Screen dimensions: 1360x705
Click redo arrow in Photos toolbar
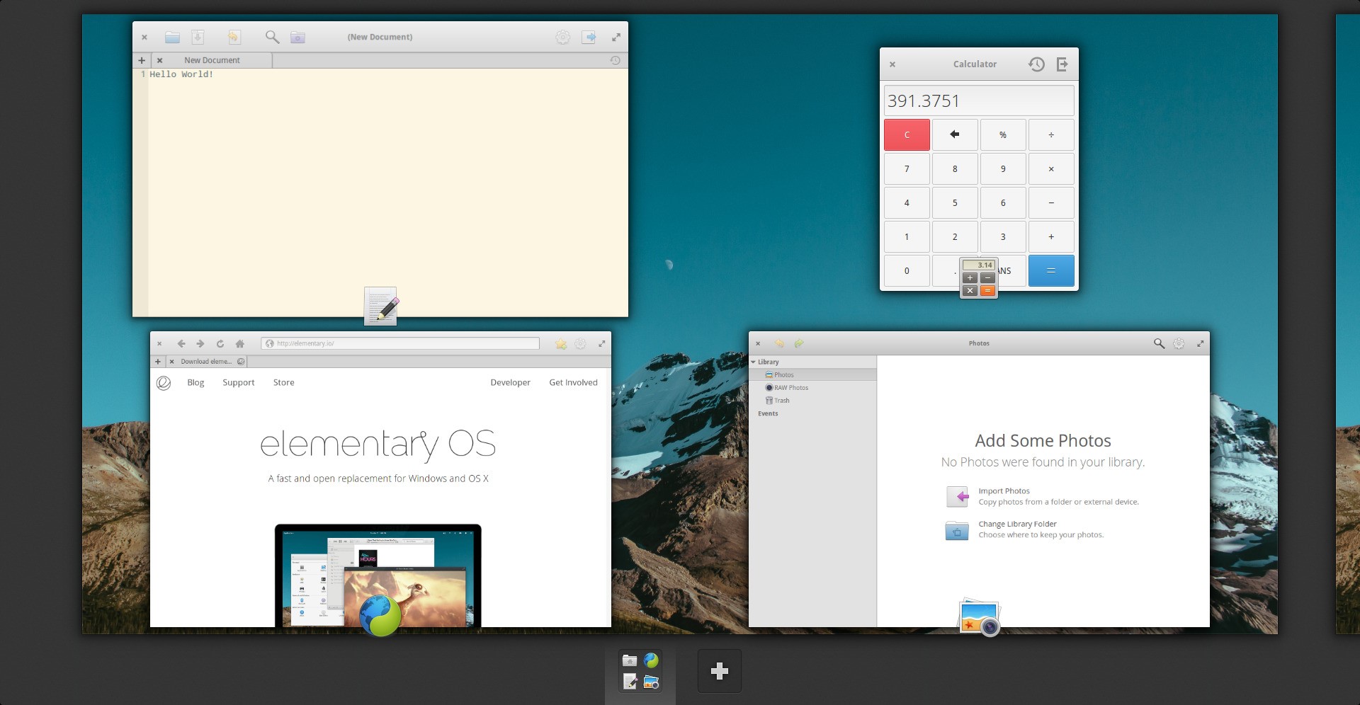pos(799,344)
